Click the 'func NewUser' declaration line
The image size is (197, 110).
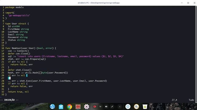click(x=31, y=48)
